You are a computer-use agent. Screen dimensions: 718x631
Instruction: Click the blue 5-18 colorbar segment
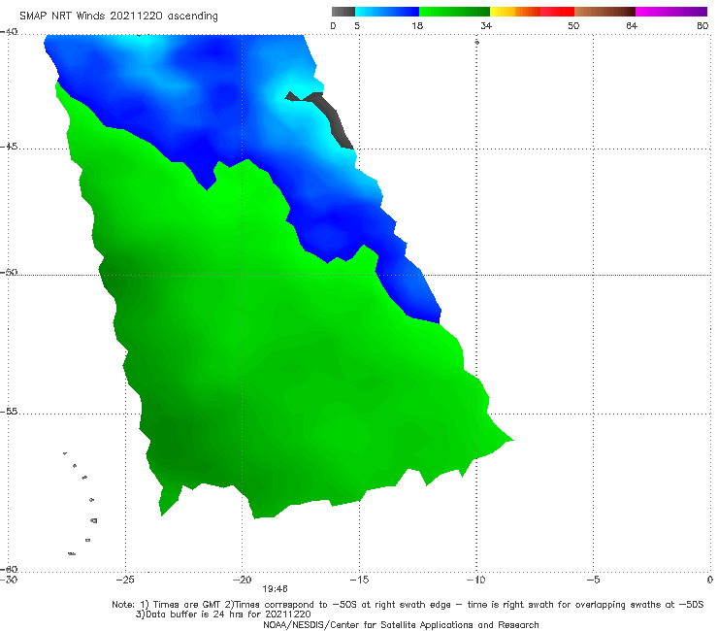(387, 12)
